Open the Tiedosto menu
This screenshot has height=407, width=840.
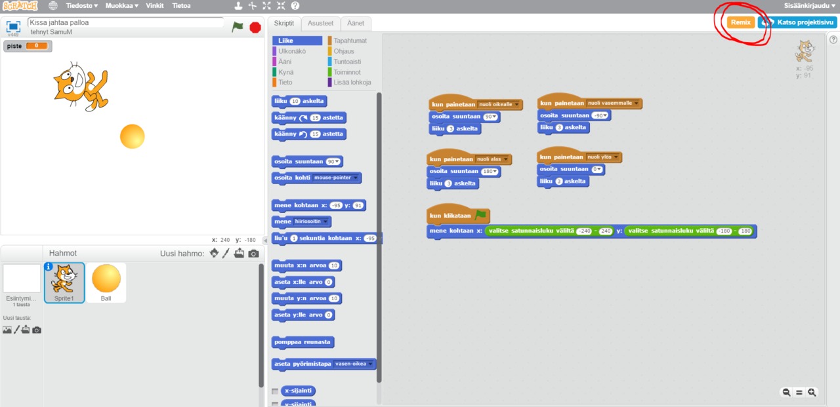[x=81, y=6]
